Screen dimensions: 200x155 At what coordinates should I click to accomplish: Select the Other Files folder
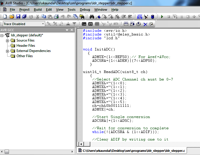[x=24, y=56]
